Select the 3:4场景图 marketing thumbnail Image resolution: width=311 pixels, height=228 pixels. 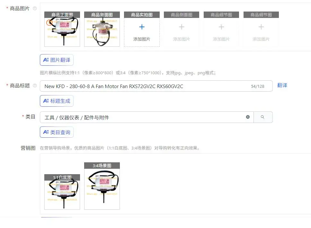(102, 186)
